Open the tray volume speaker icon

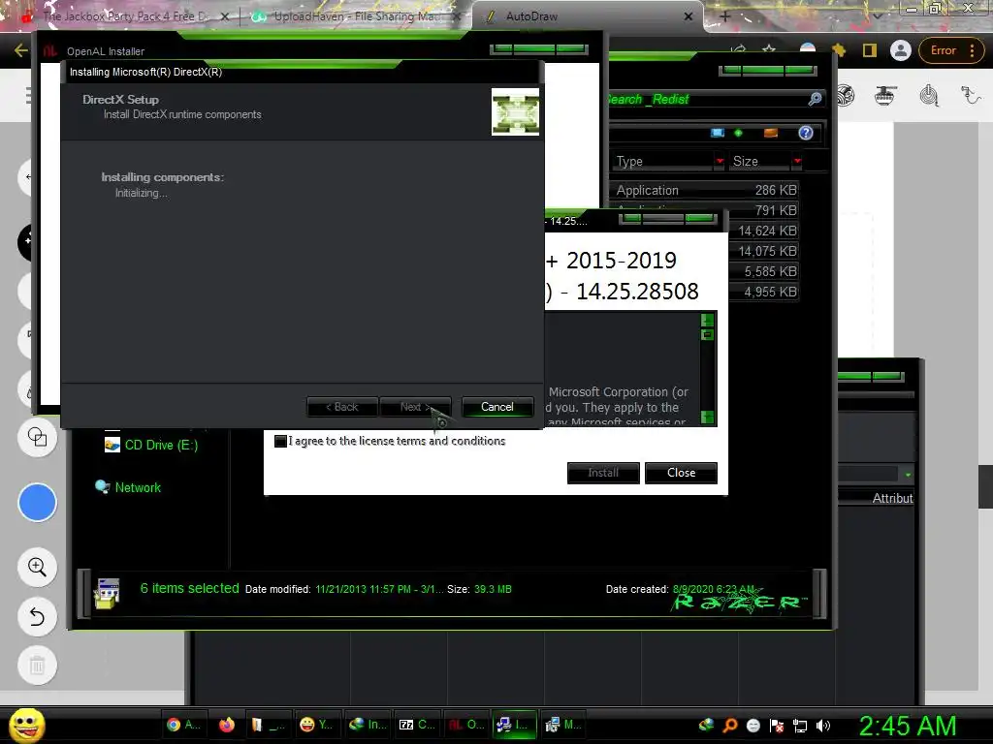823,726
